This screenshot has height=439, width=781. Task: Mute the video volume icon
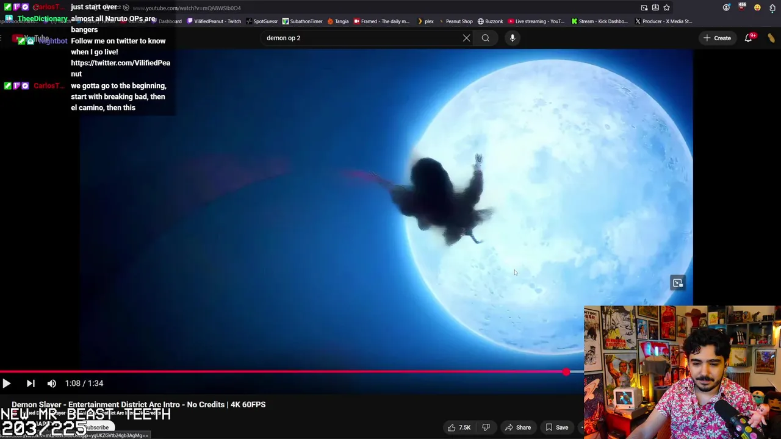pos(52,384)
